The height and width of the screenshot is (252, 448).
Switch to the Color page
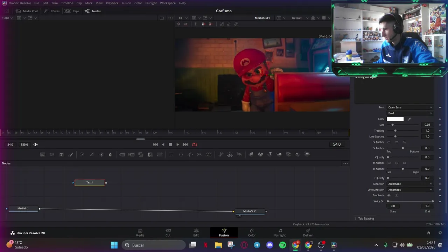[x=252, y=232]
